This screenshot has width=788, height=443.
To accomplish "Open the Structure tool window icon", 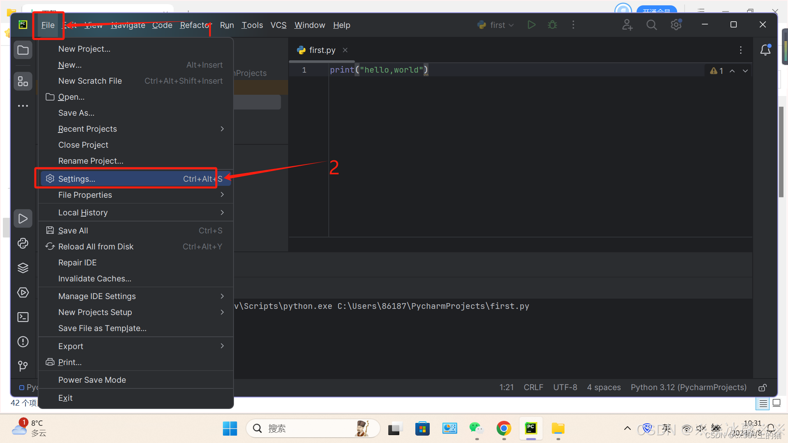I will [x=23, y=81].
